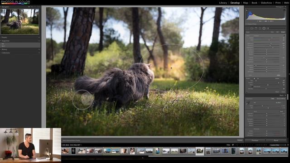Choose brush A in the Brush section
The width and height of the screenshot is (290, 163).
[254, 78]
